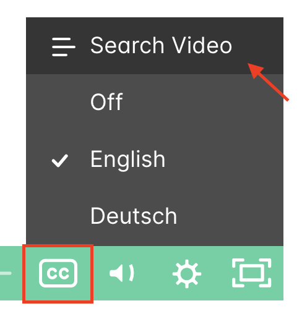Click the Search Video text label
The width and height of the screenshot is (302, 319).
point(161,45)
